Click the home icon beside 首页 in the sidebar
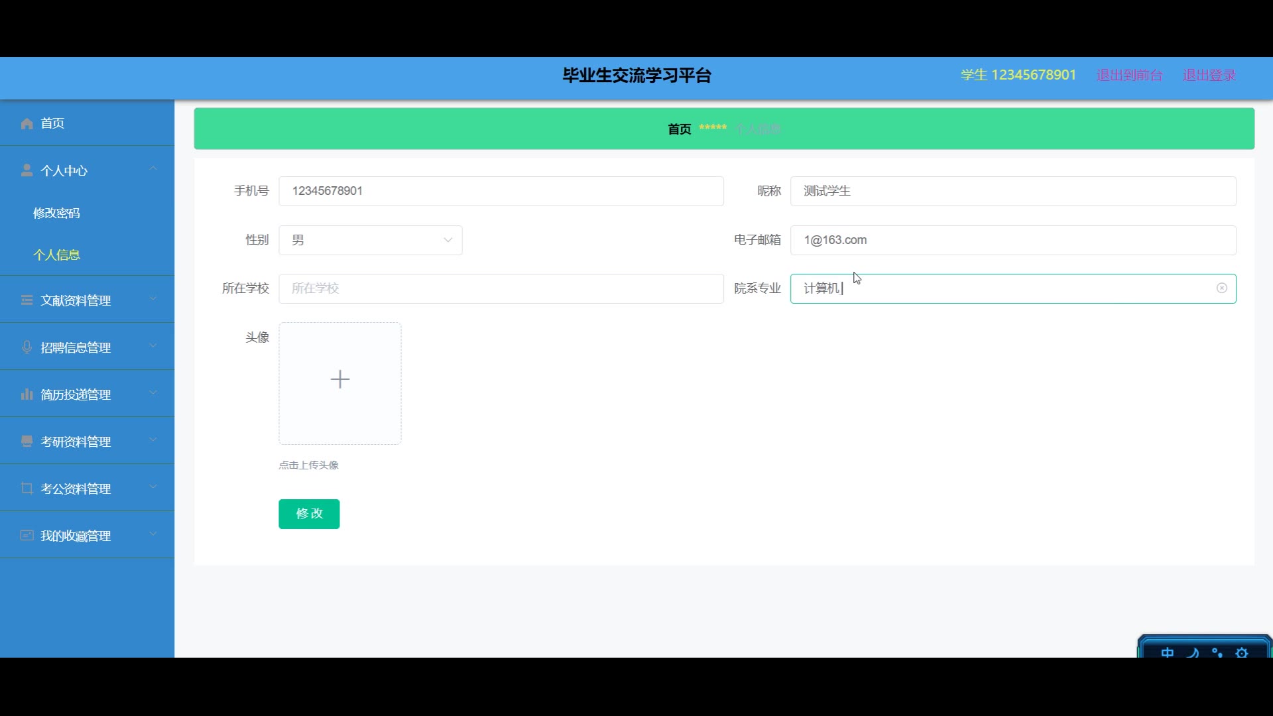 coord(27,124)
